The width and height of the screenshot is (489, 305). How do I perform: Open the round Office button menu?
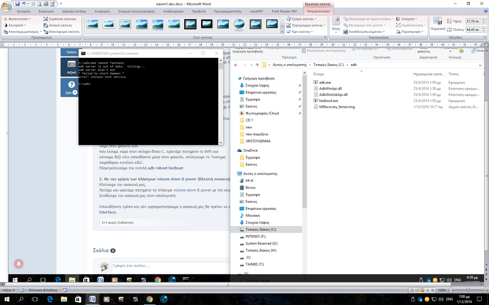(6, 6)
